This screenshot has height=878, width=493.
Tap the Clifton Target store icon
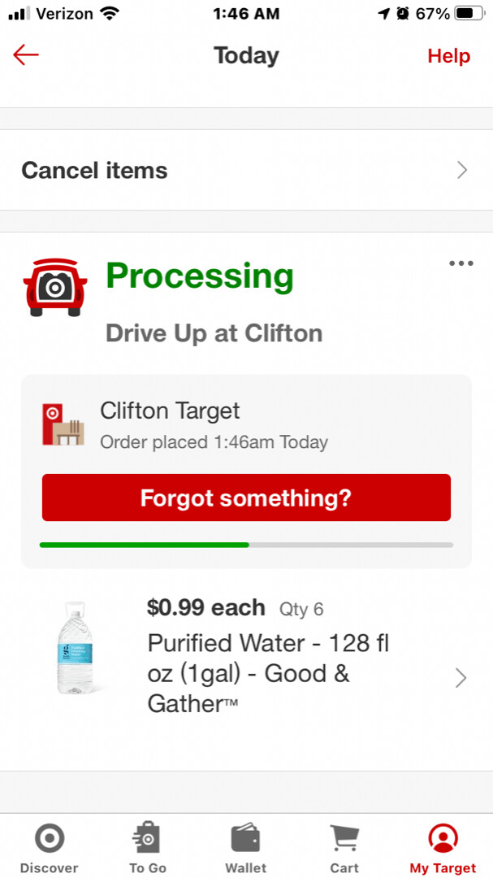[x=63, y=423]
